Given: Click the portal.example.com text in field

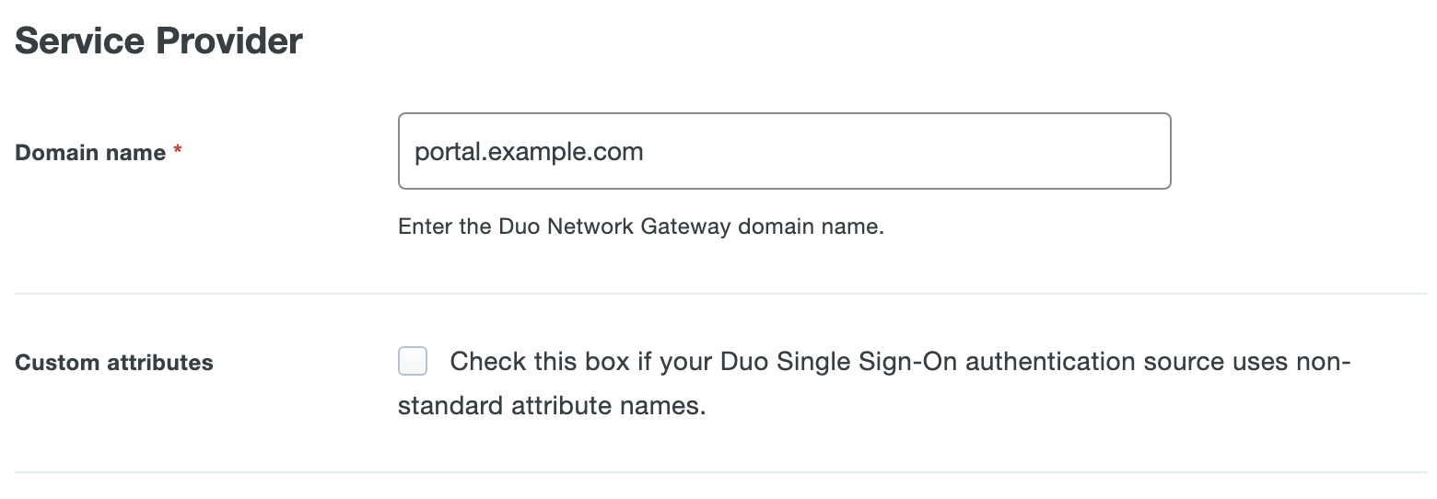Looking at the screenshot, I should pos(529,151).
